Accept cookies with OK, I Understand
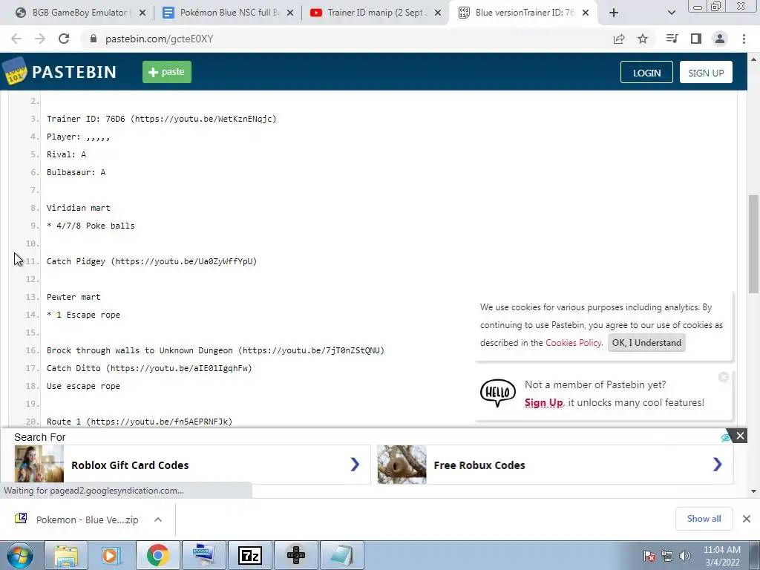 646,343
